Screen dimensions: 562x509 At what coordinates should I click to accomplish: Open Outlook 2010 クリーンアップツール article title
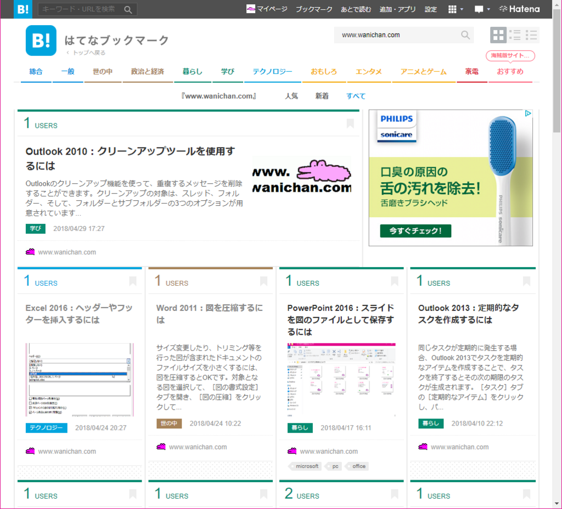coord(131,159)
